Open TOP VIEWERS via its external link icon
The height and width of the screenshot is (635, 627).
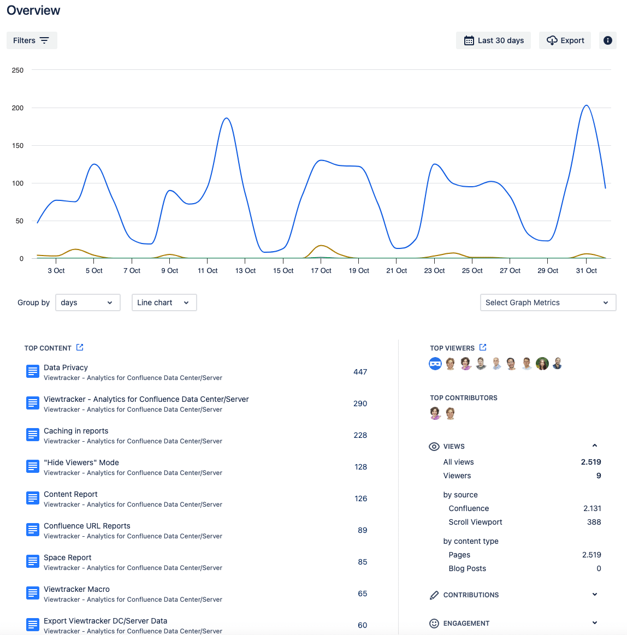482,347
